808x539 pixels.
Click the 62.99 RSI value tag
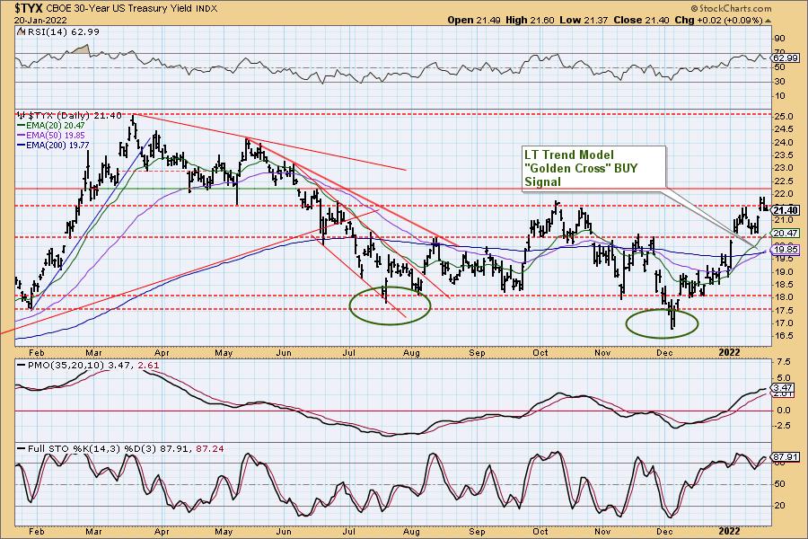pyautogui.click(x=786, y=58)
